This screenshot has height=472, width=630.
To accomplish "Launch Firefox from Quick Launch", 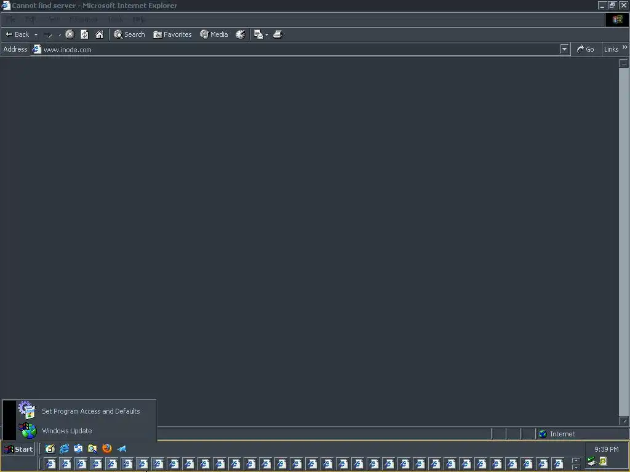I will tap(107, 448).
